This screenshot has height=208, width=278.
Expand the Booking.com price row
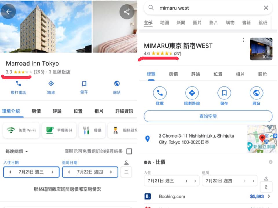click(269, 196)
